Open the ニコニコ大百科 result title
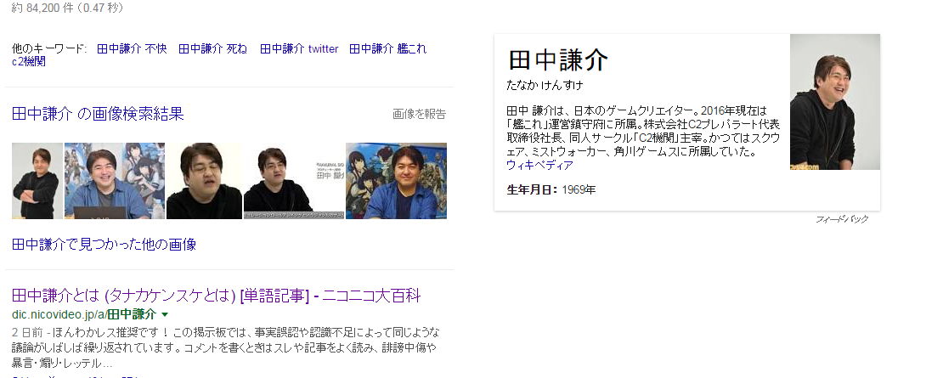 (x=216, y=296)
